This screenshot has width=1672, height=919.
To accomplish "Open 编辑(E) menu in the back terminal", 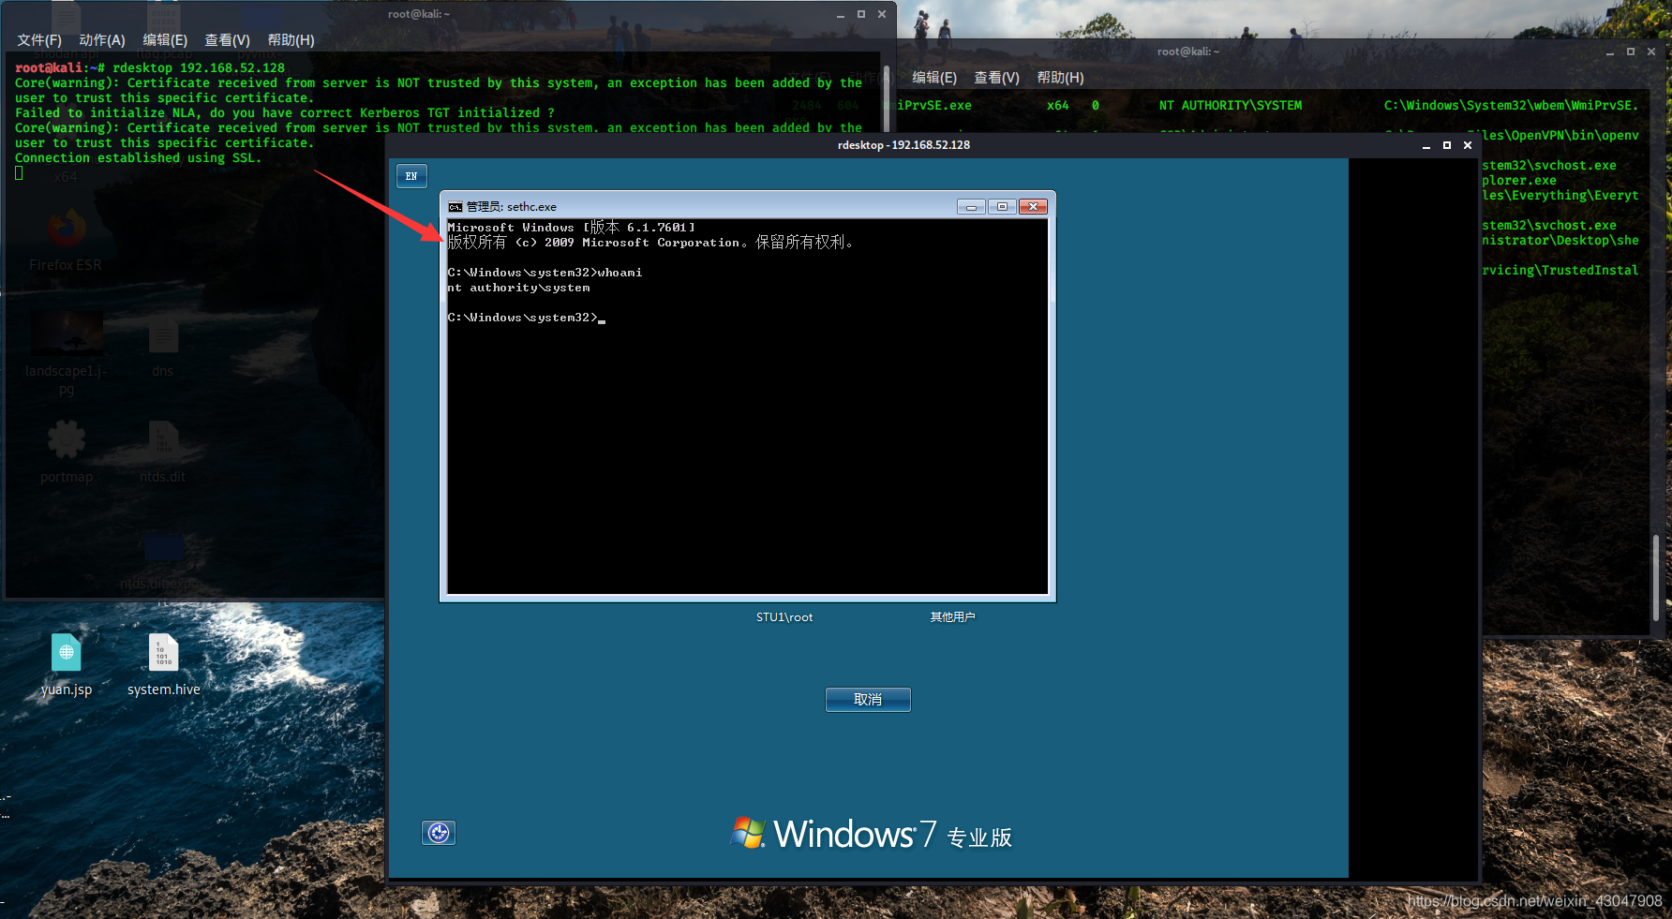I will tap(934, 78).
